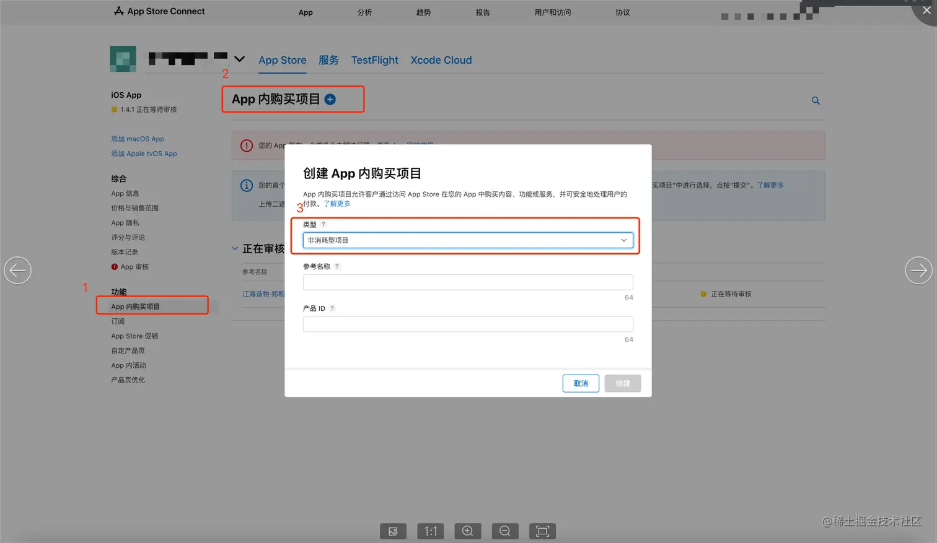This screenshot has height=543, width=937.
Task: Open 订阅 in sidebar
Action: coord(118,321)
